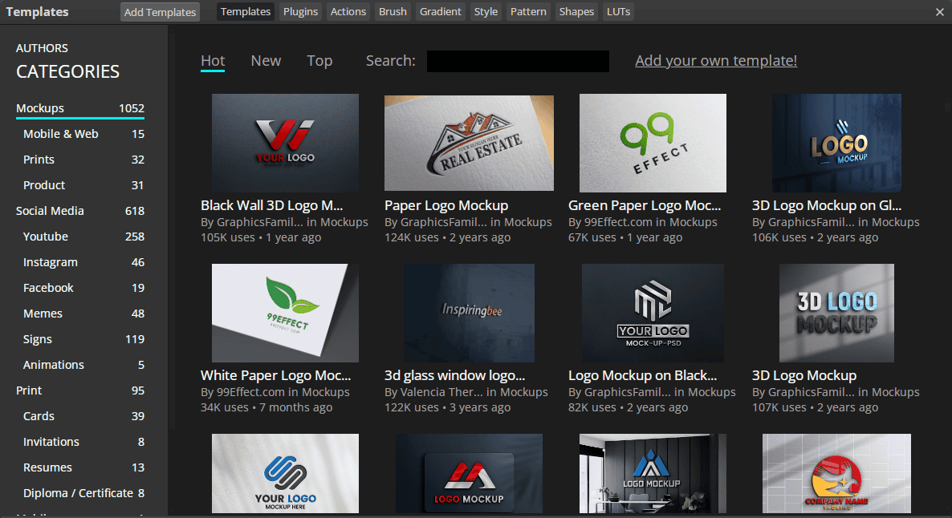Close the Templates window with X

(939, 12)
